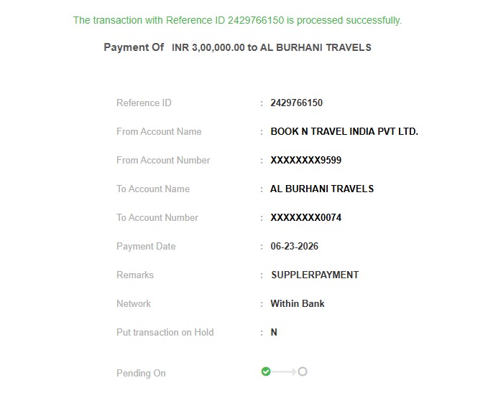Viewport: 488px width, 403px height.
Task: Click the green completed checkmark icon
Action: click(x=266, y=371)
